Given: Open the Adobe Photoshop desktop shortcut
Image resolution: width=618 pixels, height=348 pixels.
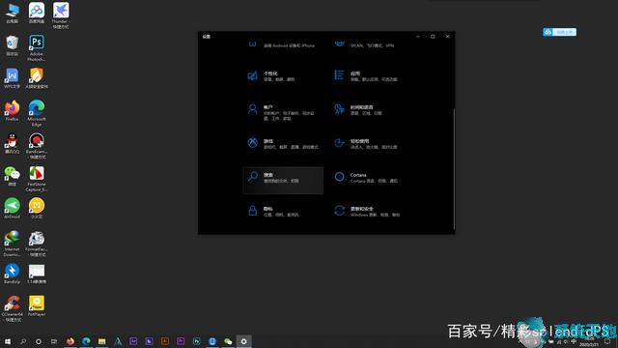Looking at the screenshot, I should pyautogui.click(x=37, y=47).
